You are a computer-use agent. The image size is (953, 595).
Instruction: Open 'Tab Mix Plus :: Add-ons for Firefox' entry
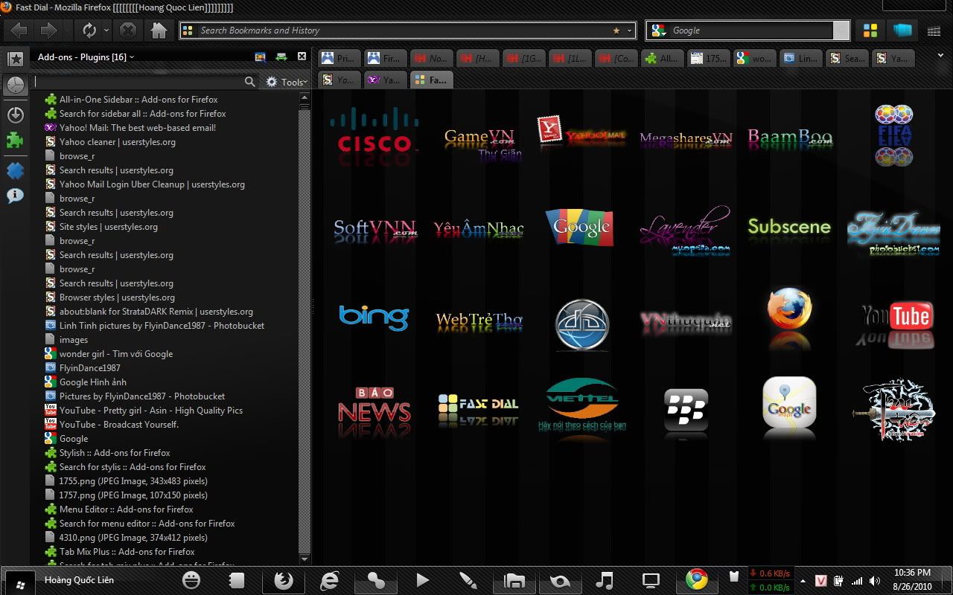tap(127, 552)
